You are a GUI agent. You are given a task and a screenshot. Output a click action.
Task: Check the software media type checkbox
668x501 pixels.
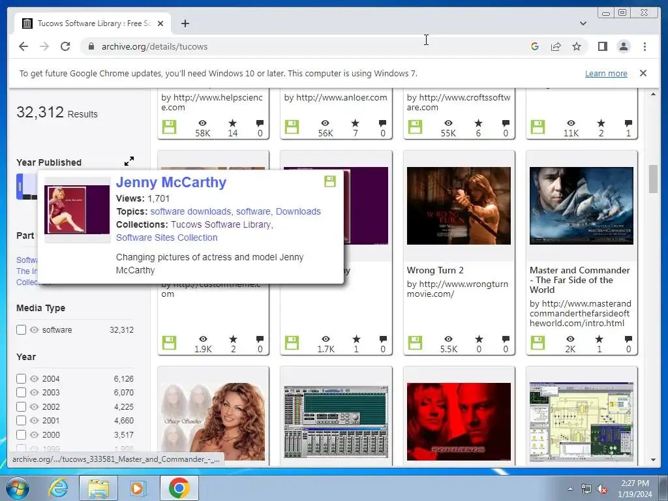[x=21, y=329]
